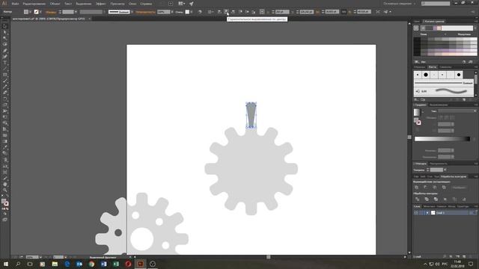479x269 pixels.
Task: Select the Zoom magnifier tool
Action: pos(5,191)
